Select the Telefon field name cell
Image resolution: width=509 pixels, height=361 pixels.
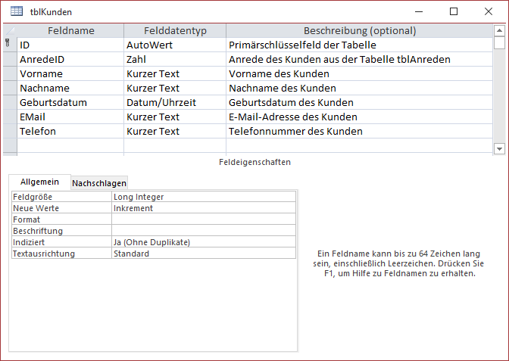pos(70,131)
